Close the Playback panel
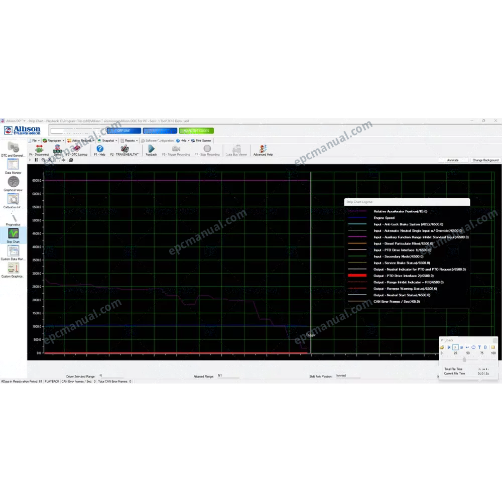 [495, 340]
